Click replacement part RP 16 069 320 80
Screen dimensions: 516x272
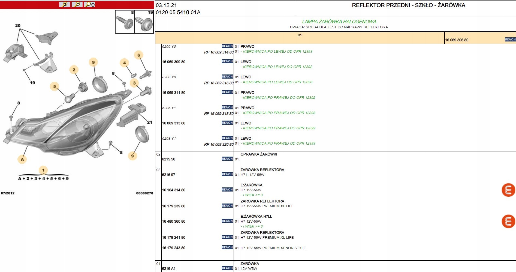219,145
